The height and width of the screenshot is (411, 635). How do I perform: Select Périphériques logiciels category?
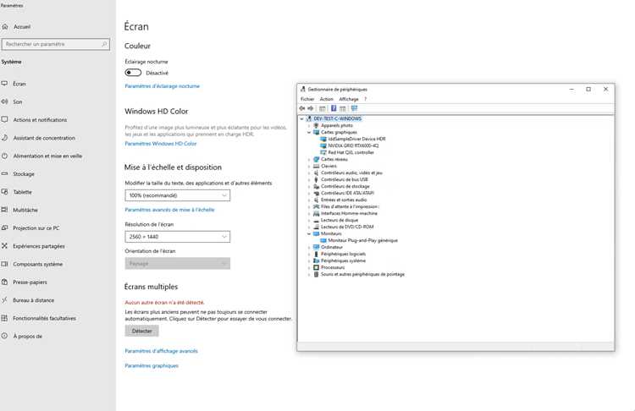[343, 254]
